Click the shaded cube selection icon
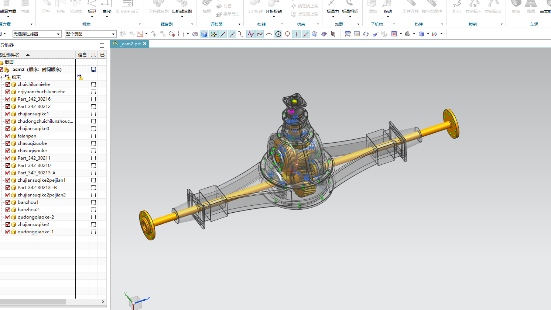The width and height of the screenshot is (551, 310). tap(204, 34)
